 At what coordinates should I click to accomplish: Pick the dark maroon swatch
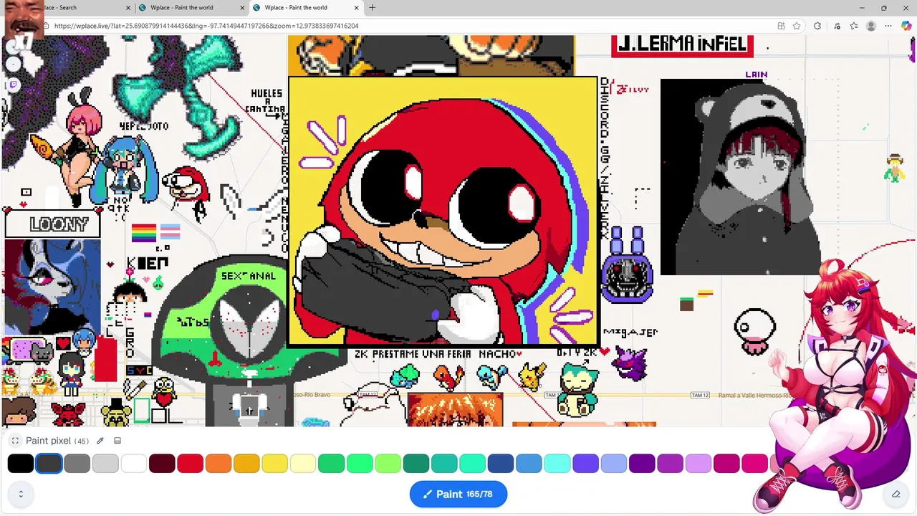pos(162,464)
